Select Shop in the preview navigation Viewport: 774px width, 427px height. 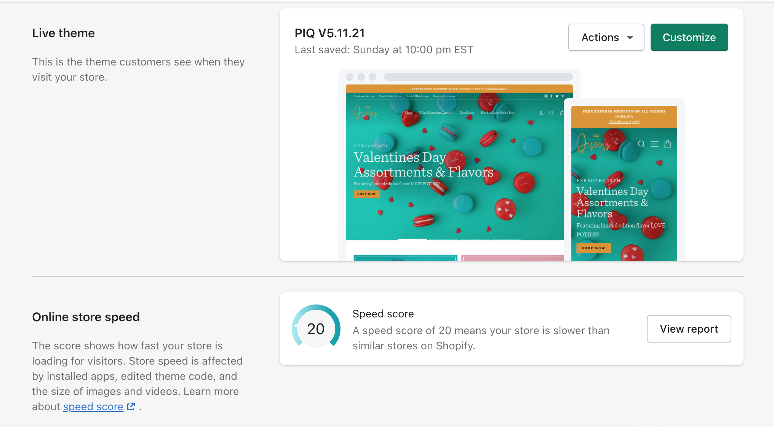[x=408, y=113]
